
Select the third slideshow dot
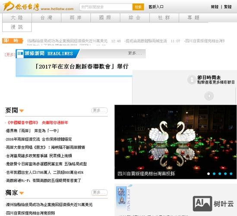coord(220,174)
